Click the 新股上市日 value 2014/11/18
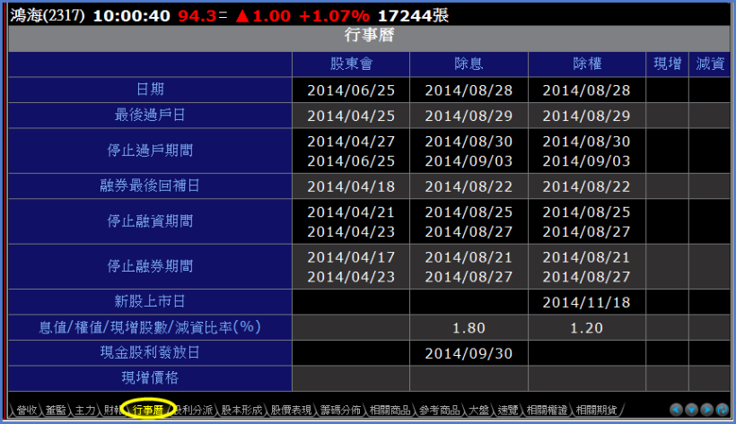The height and width of the screenshot is (424, 736). (587, 302)
